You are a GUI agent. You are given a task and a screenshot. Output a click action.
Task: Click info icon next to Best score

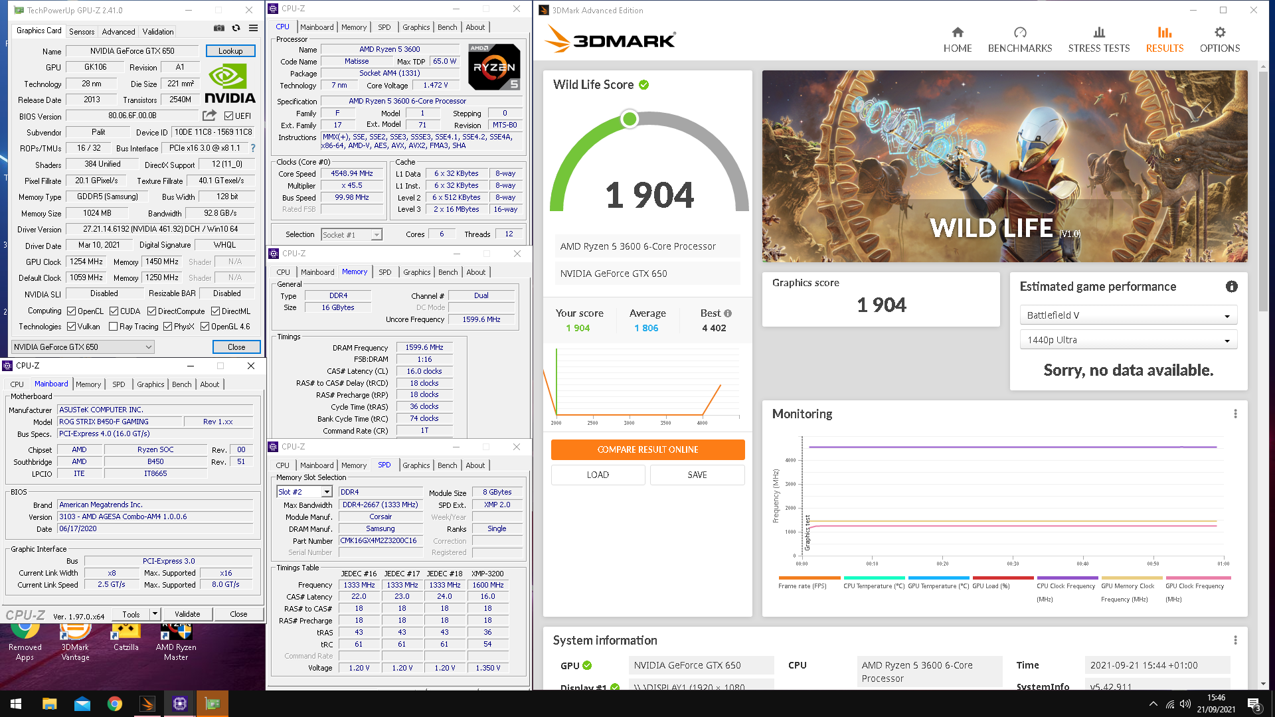tap(728, 313)
